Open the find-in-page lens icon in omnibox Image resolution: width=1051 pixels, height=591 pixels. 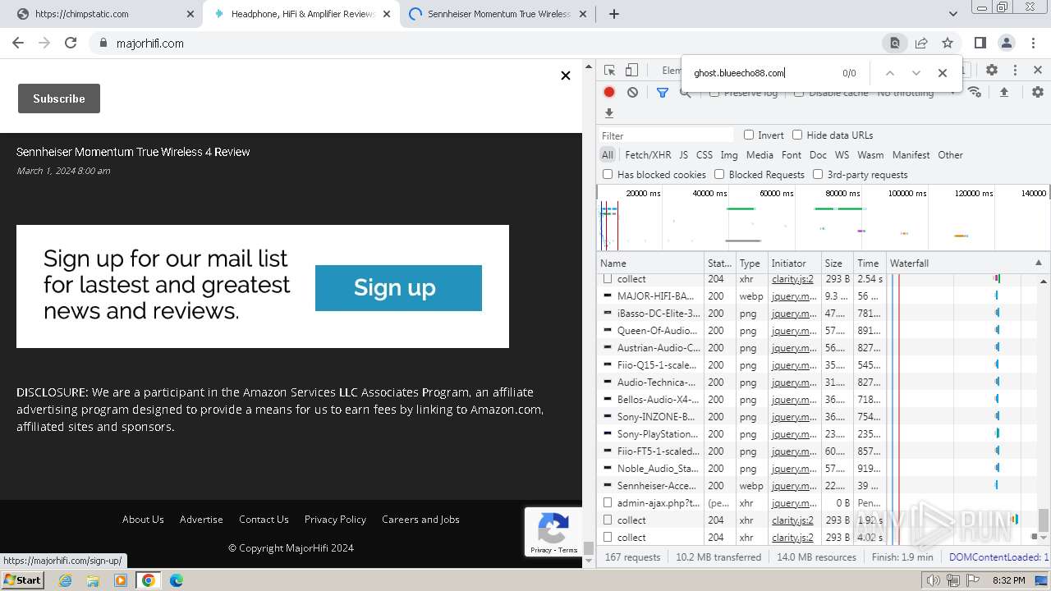(895, 43)
